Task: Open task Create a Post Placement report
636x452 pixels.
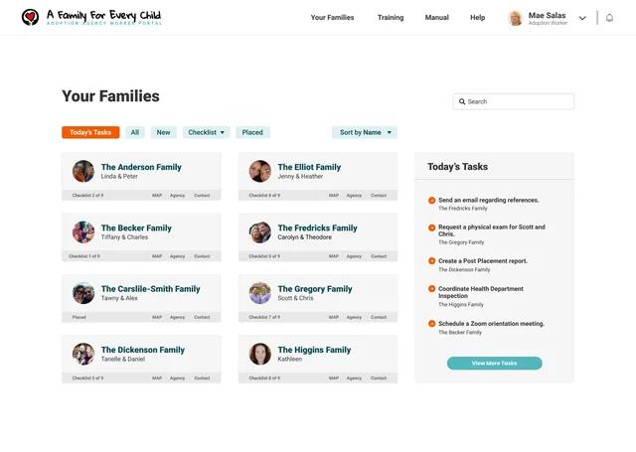Action: click(x=483, y=260)
